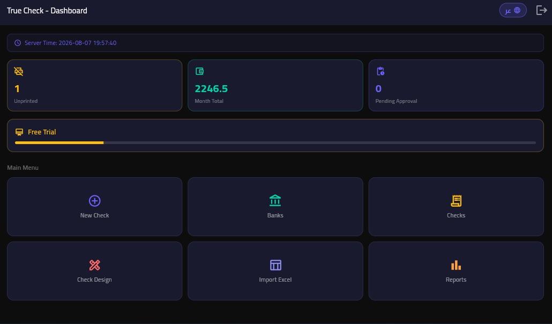This screenshot has width=552, height=324.
Task: Open the Pending Approval stat card
Action: coord(456,86)
